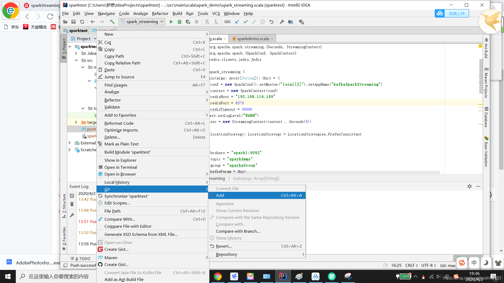Run spark_streaming with the green play icon
The width and height of the screenshot is (504, 283).
tap(171, 22)
